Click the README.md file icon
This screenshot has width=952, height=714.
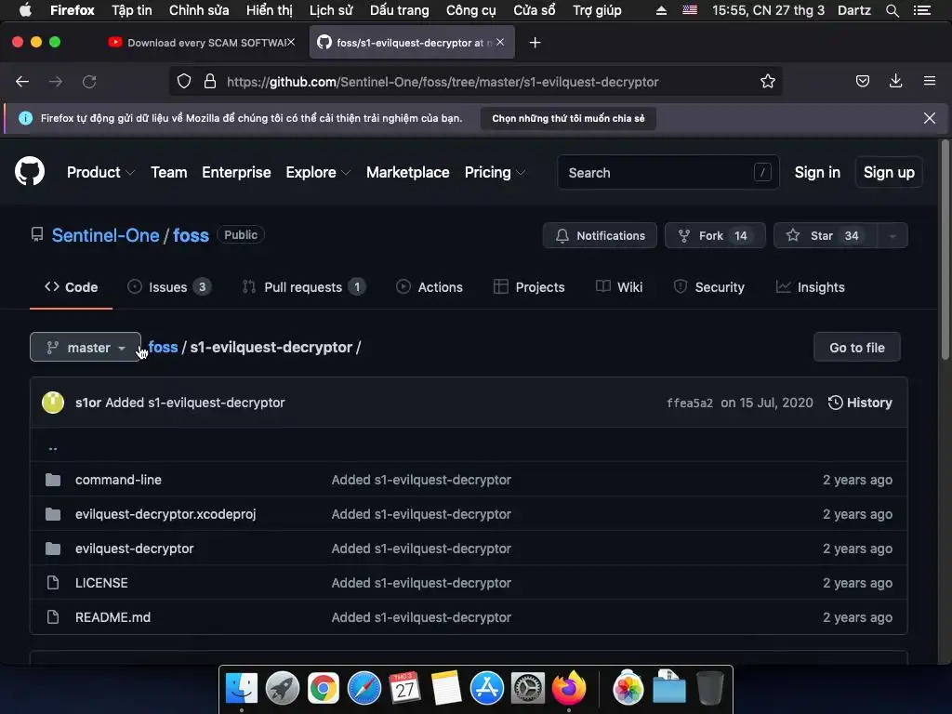53,617
